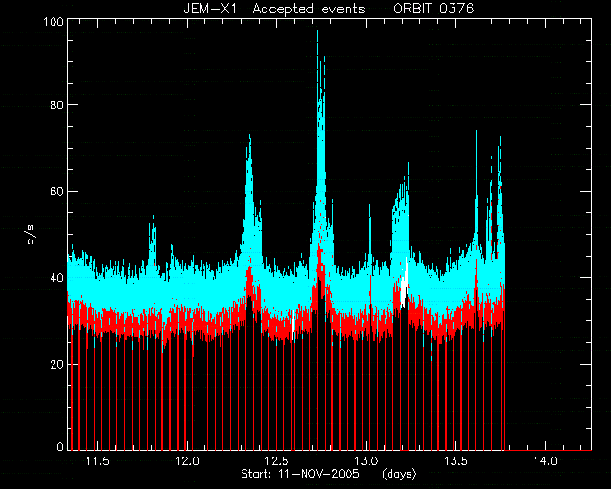Click the x-axis tick label 11.5
The height and width of the screenshot is (489, 611).
[x=97, y=461]
